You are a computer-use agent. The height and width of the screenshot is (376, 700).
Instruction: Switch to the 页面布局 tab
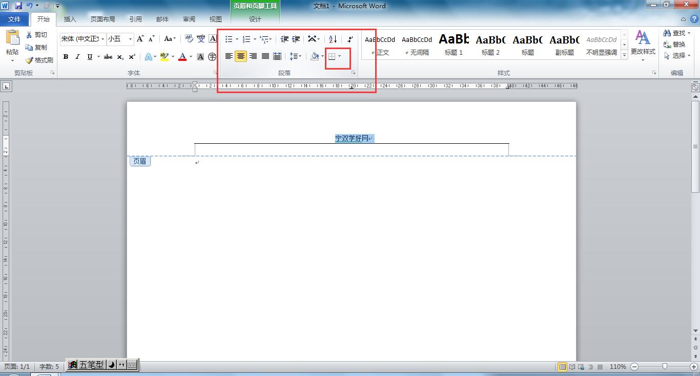[x=103, y=19]
